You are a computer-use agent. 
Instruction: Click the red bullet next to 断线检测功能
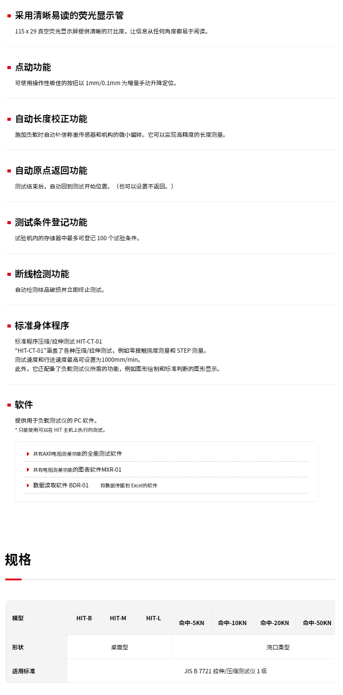[9, 275]
